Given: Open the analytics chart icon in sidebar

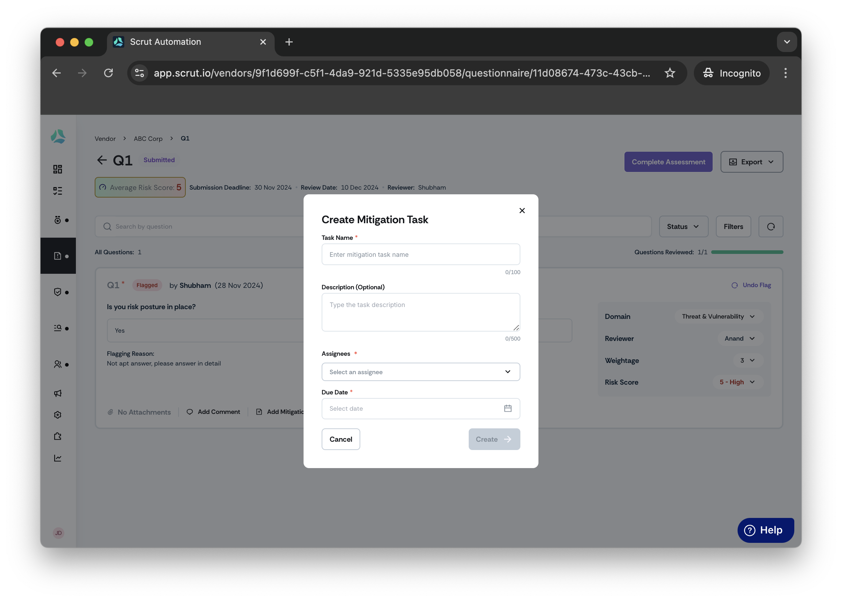Looking at the screenshot, I should 57,458.
